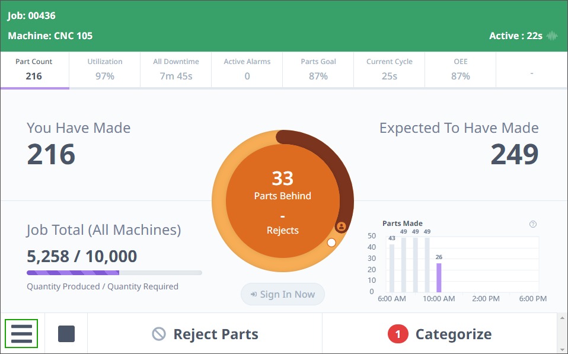The width and height of the screenshot is (568, 354).
Task: Click the empty dash tab
Action: (531, 69)
